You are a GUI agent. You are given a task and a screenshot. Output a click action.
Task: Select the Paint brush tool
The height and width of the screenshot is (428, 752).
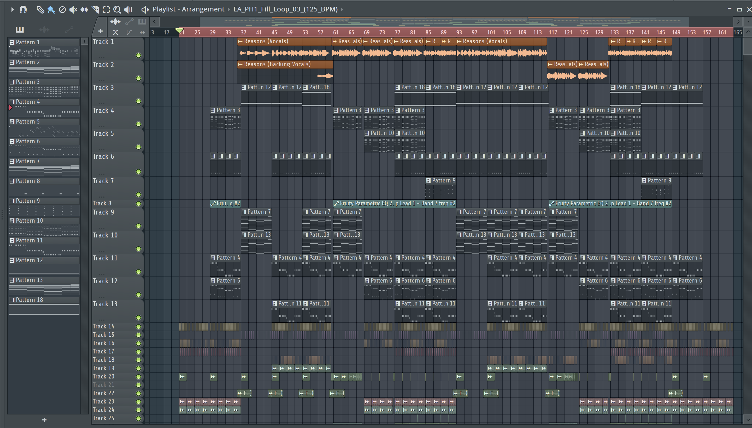[51, 9]
